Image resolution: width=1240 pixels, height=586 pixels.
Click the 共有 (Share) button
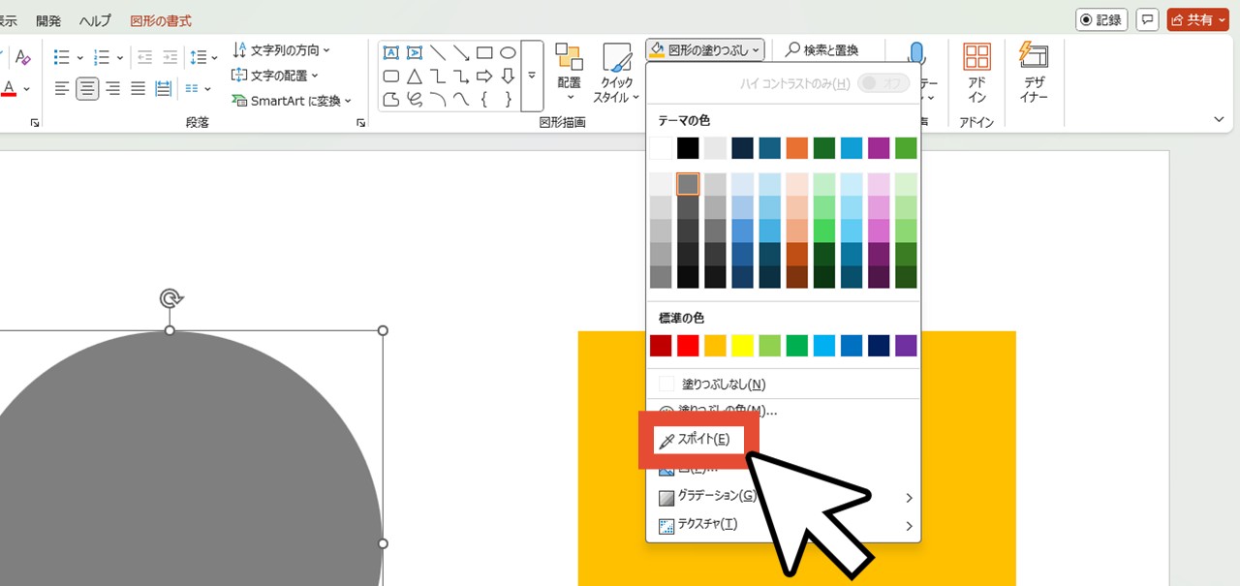[1198, 19]
